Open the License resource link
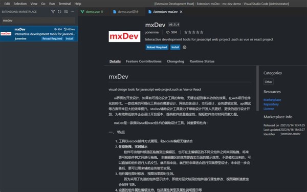This screenshot has width=307, height=192. click(x=269, y=109)
